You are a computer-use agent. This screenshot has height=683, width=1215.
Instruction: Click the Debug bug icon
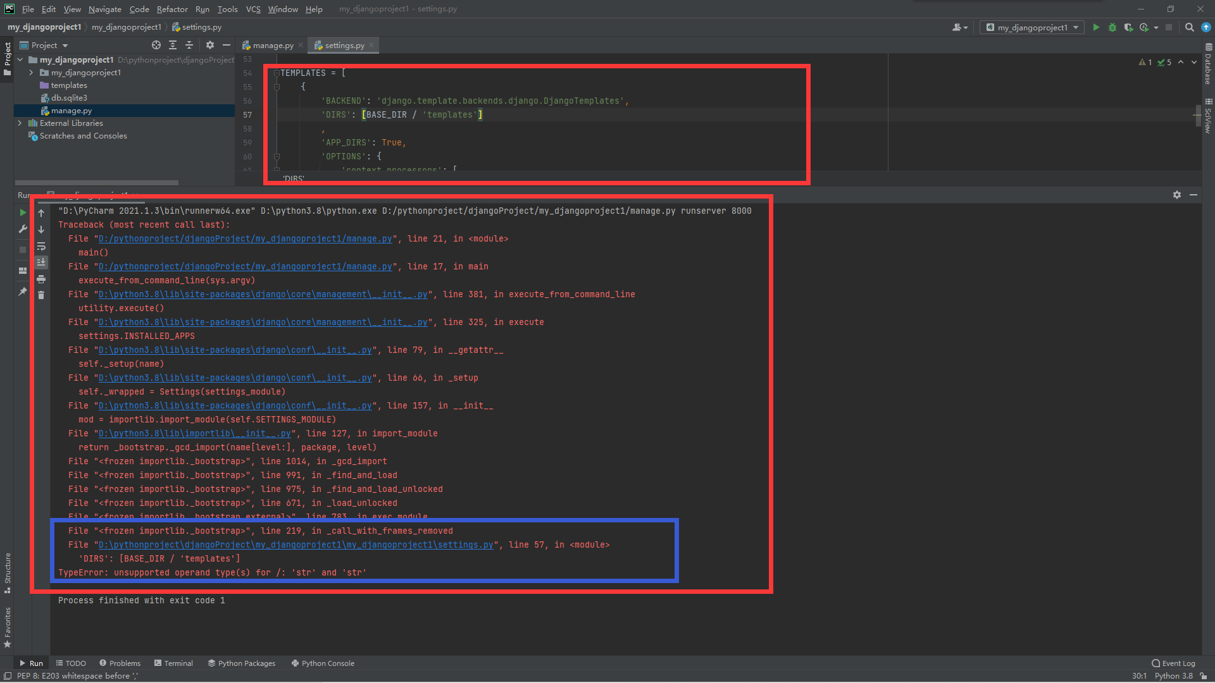[x=1112, y=27]
